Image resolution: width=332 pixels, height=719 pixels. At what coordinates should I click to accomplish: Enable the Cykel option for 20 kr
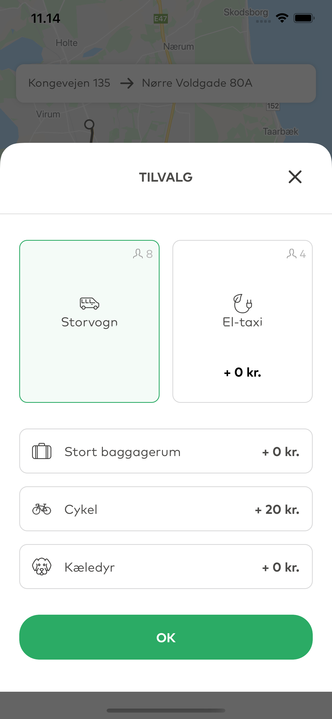pos(166,509)
